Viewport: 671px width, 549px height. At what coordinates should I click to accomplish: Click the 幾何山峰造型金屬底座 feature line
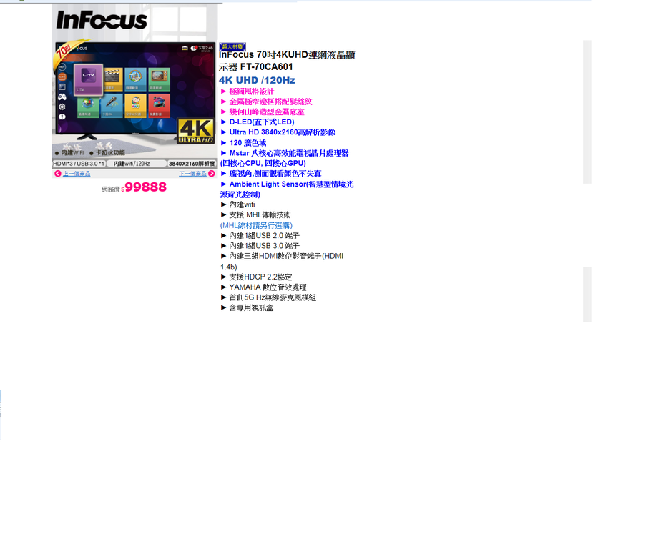click(263, 112)
